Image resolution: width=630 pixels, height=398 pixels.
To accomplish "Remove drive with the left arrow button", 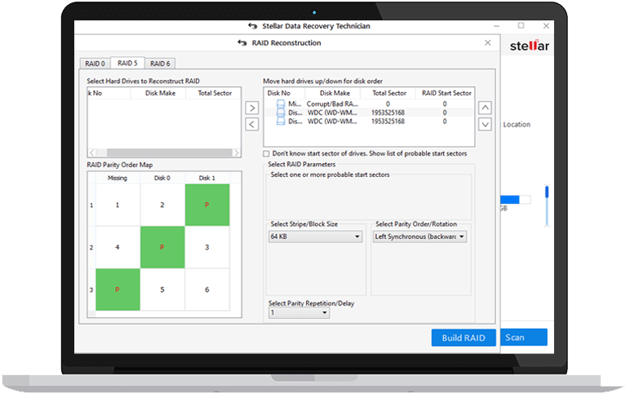I will pos(252,125).
